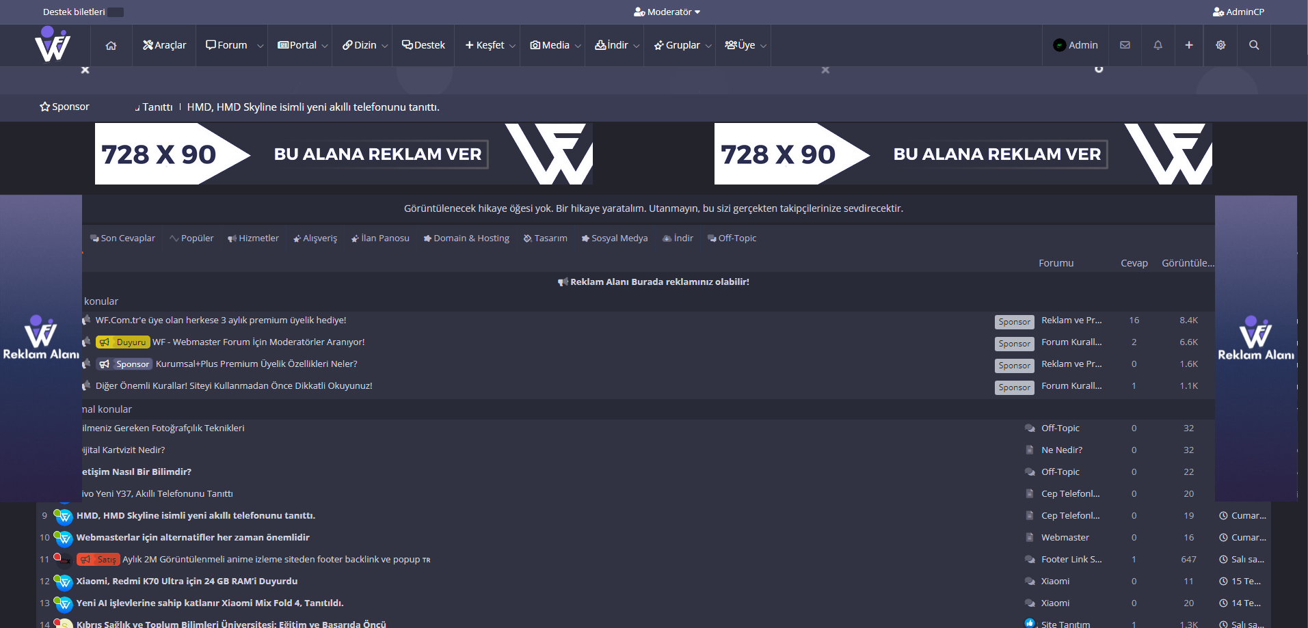Screen dimensions: 1308x628
Task: Open the search icon in the top bar
Action: 1253,45
